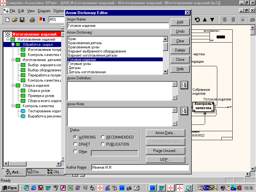Collapse the Изготовление деталей tree node
The height and width of the screenshot is (192, 256).
(x=13, y=60)
